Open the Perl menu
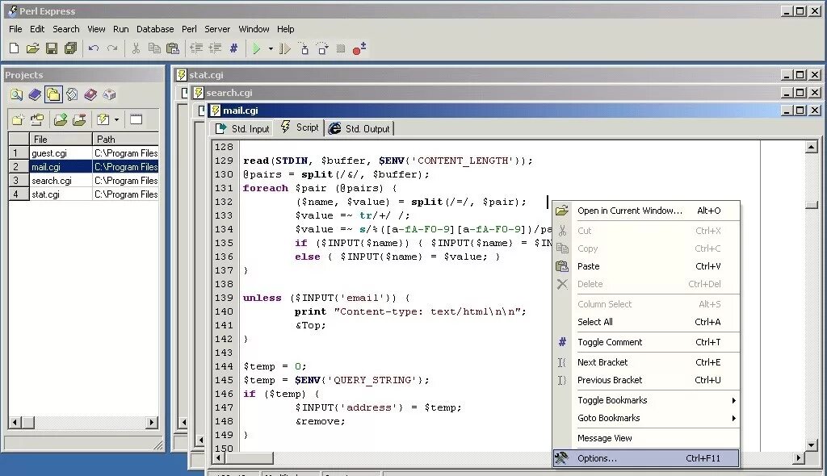827x476 pixels. click(x=189, y=29)
